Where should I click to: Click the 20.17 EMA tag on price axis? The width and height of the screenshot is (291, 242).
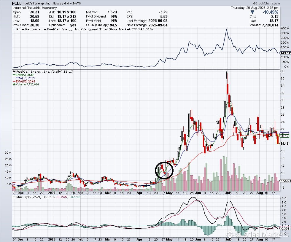coord(284,136)
